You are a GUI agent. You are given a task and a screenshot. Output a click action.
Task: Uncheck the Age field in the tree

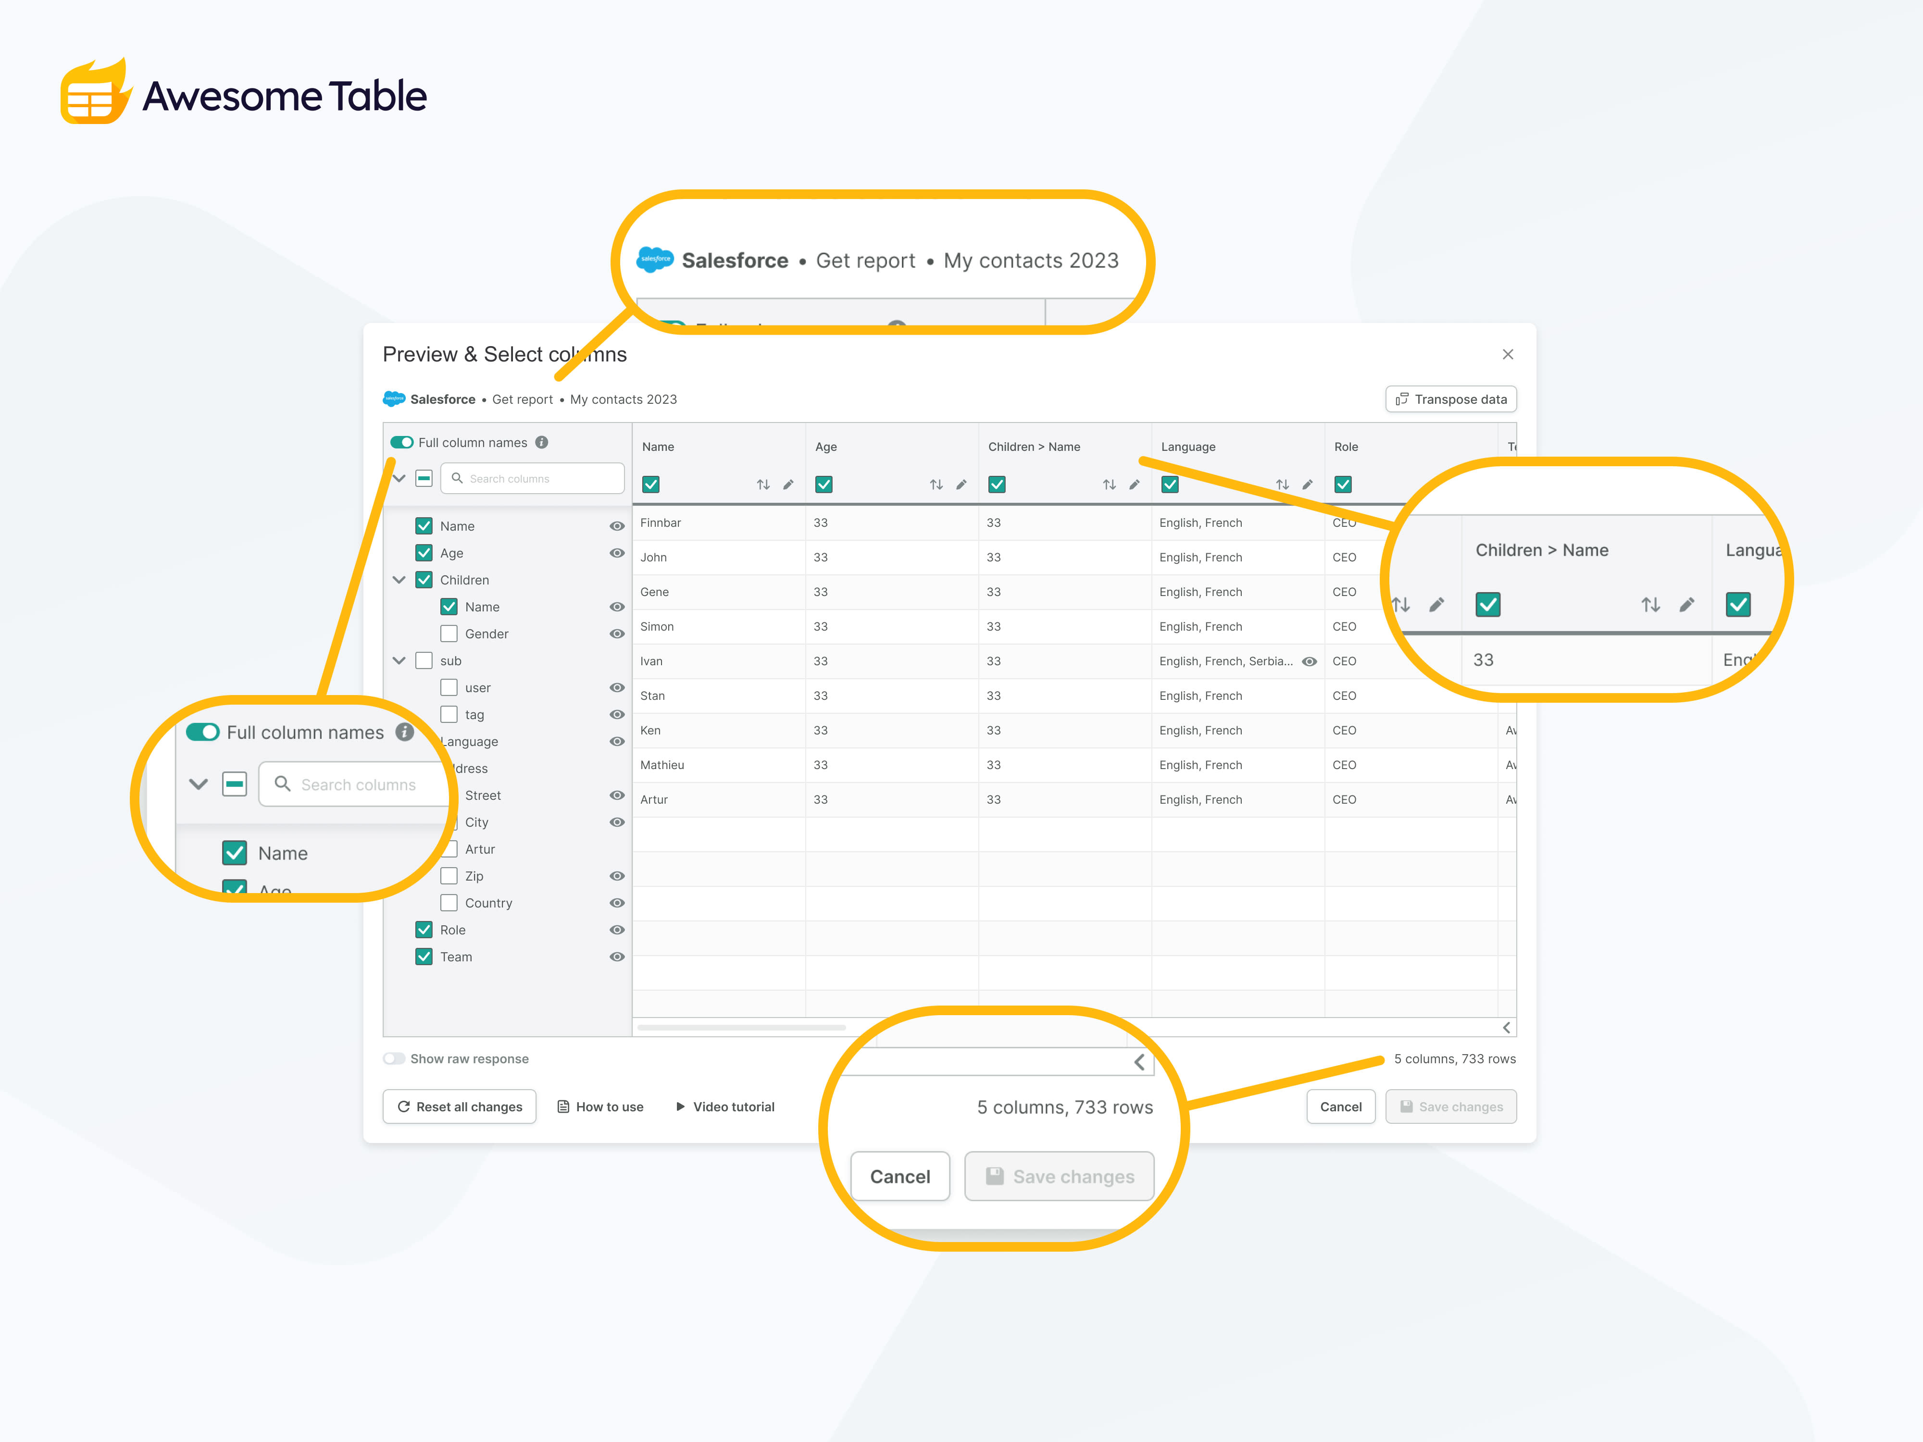(x=424, y=554)
